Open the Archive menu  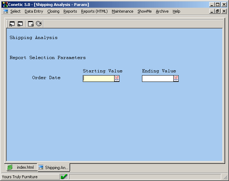tap(162, 11)
